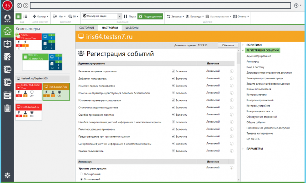The height and width of the screenshot is (183, 306).
Task: Open the deployment download sidebar icon
Action: 7,44
